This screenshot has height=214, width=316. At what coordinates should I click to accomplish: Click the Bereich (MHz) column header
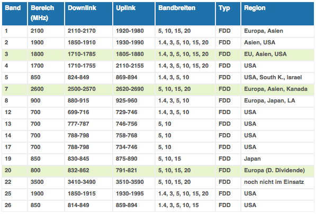(x=46, y=14)
